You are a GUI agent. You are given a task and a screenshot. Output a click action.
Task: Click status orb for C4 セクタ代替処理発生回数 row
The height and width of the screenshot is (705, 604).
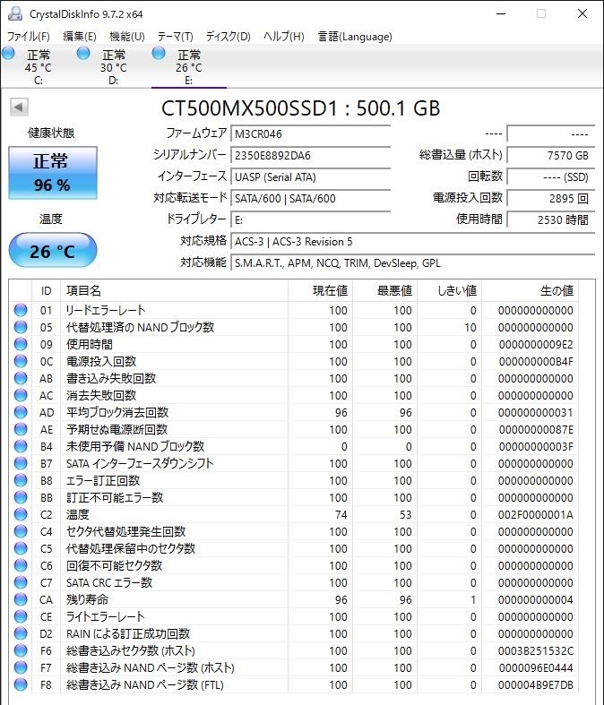click(x=21, y=531)
